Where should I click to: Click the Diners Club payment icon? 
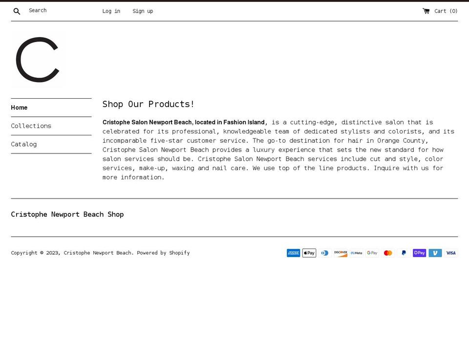pos(325,253)
